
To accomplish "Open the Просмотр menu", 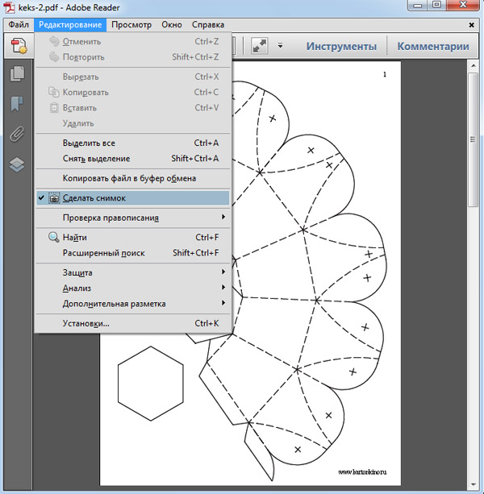I will click(131, 25).
